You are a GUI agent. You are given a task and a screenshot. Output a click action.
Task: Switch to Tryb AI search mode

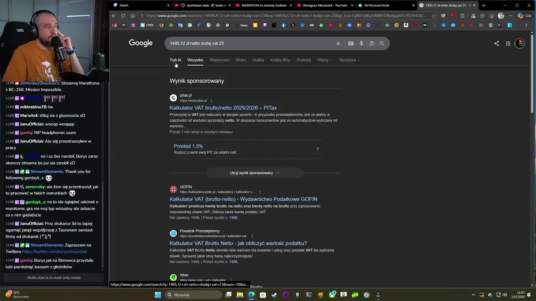click(x=175, y=60)
